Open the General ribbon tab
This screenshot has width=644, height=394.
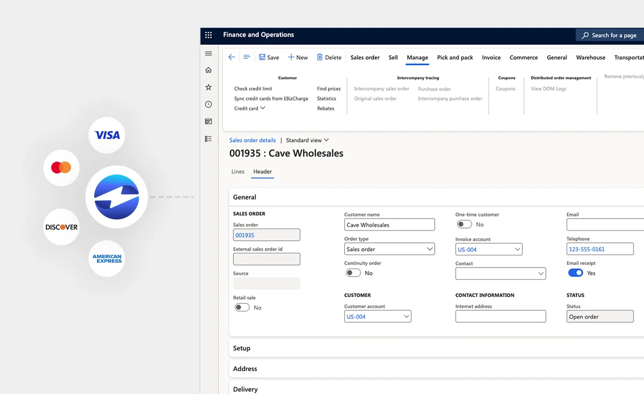coord(557,57)
